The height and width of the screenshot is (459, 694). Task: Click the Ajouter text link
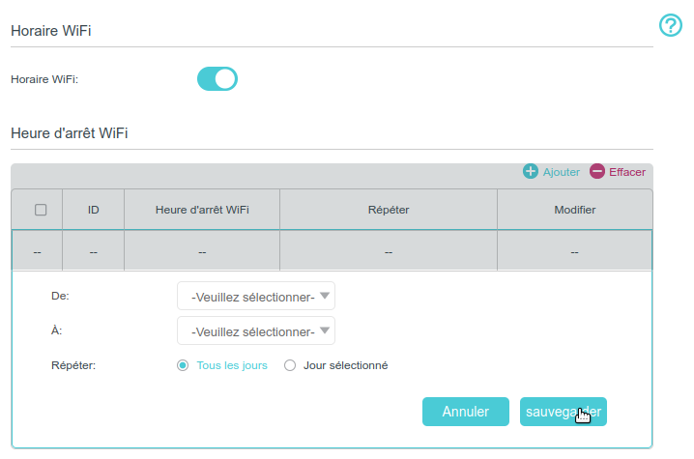click(x=561, y=172)
